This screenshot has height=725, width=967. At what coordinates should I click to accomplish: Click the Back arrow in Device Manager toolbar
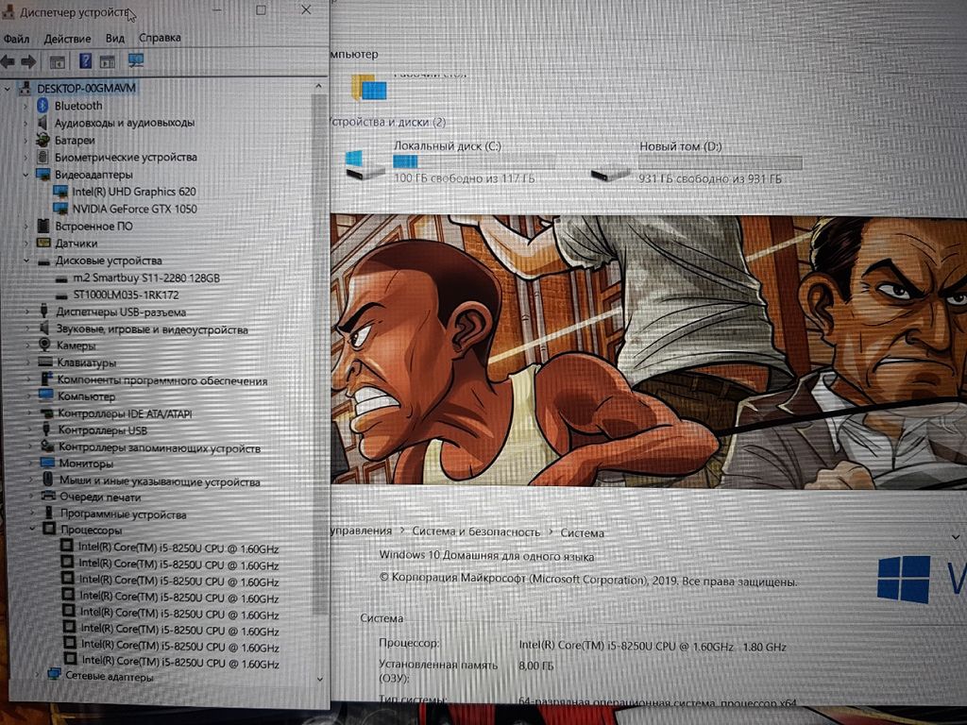(8, 61)
